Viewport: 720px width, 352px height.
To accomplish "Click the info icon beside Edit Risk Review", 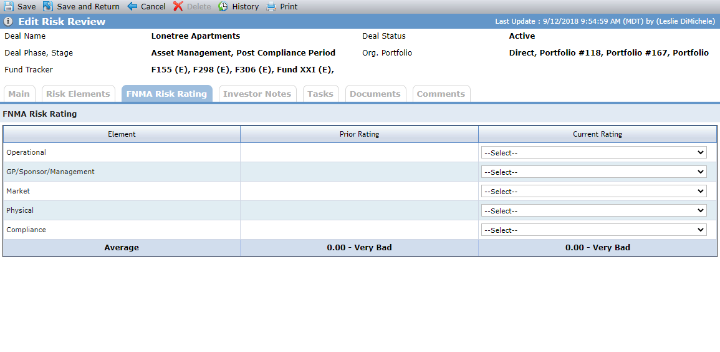I will point(8,22).
